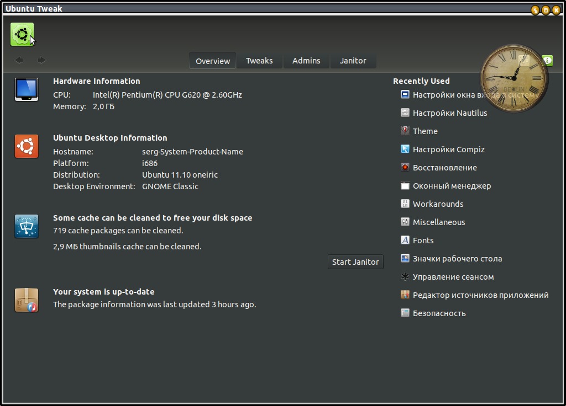Open Значки рабочего стола entry
This screenshot has width=566, height=406.
click(x=457, y=259)
